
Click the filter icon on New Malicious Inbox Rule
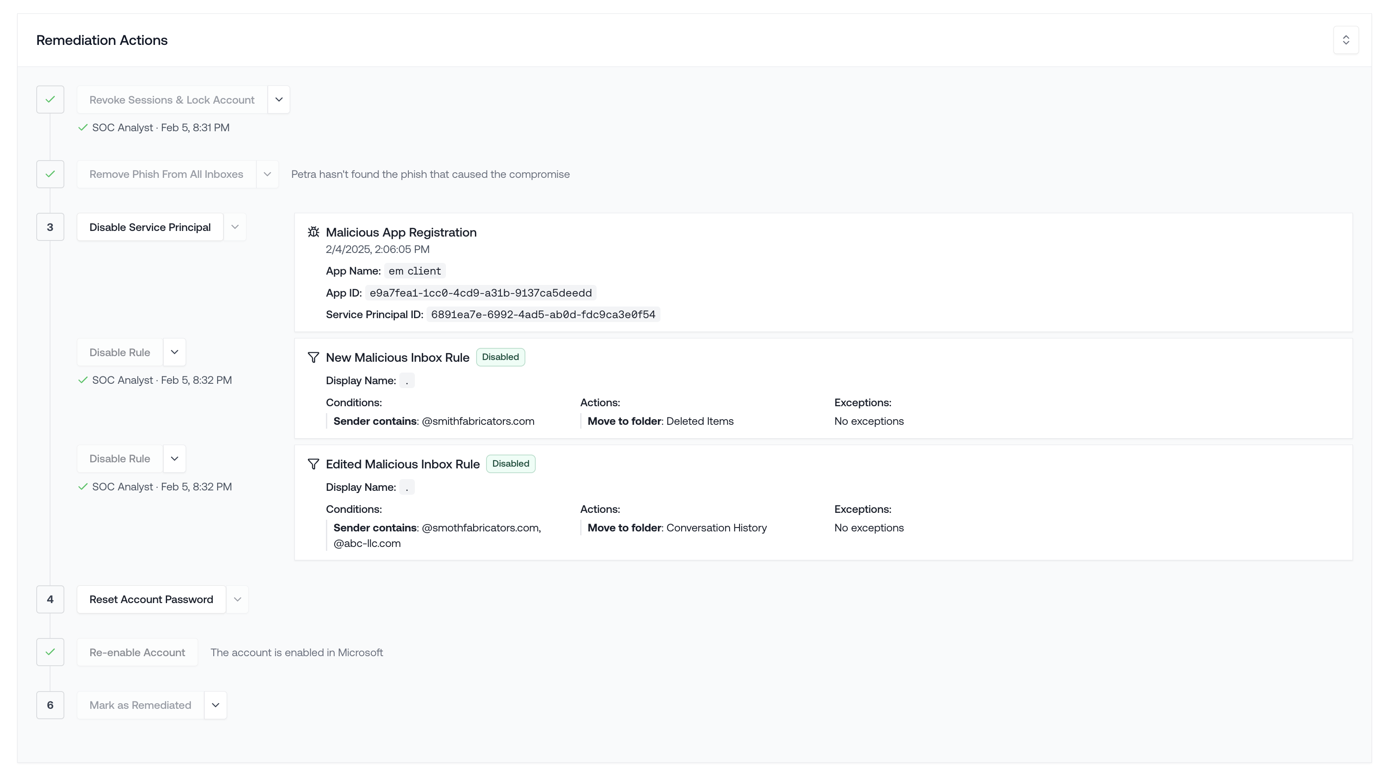click(314, 357)
